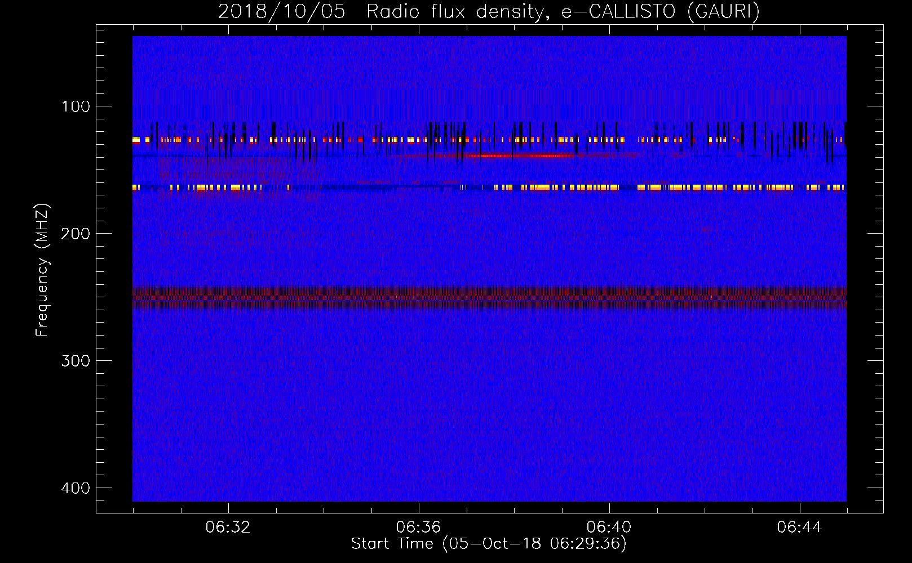Select the 'Frequency (MHZ)' y-axis label

coord(42,270)
